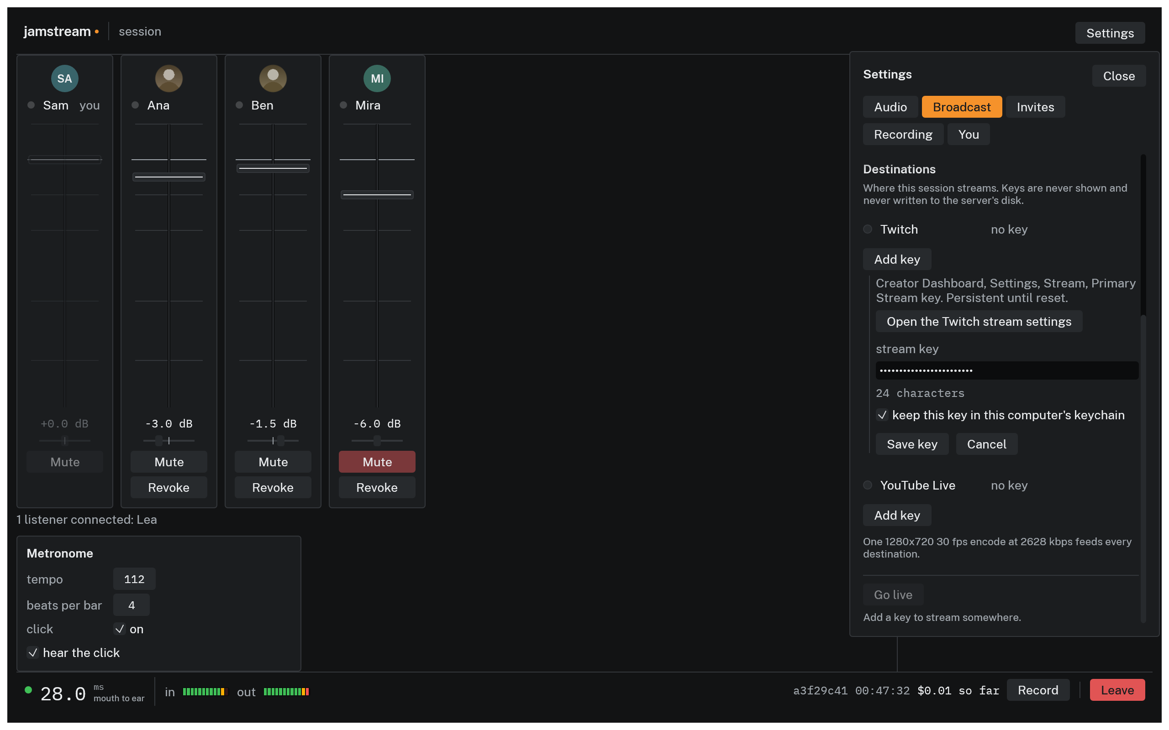
Task: Click the '24 characters' key length text
Action: [x=920, y=393]
